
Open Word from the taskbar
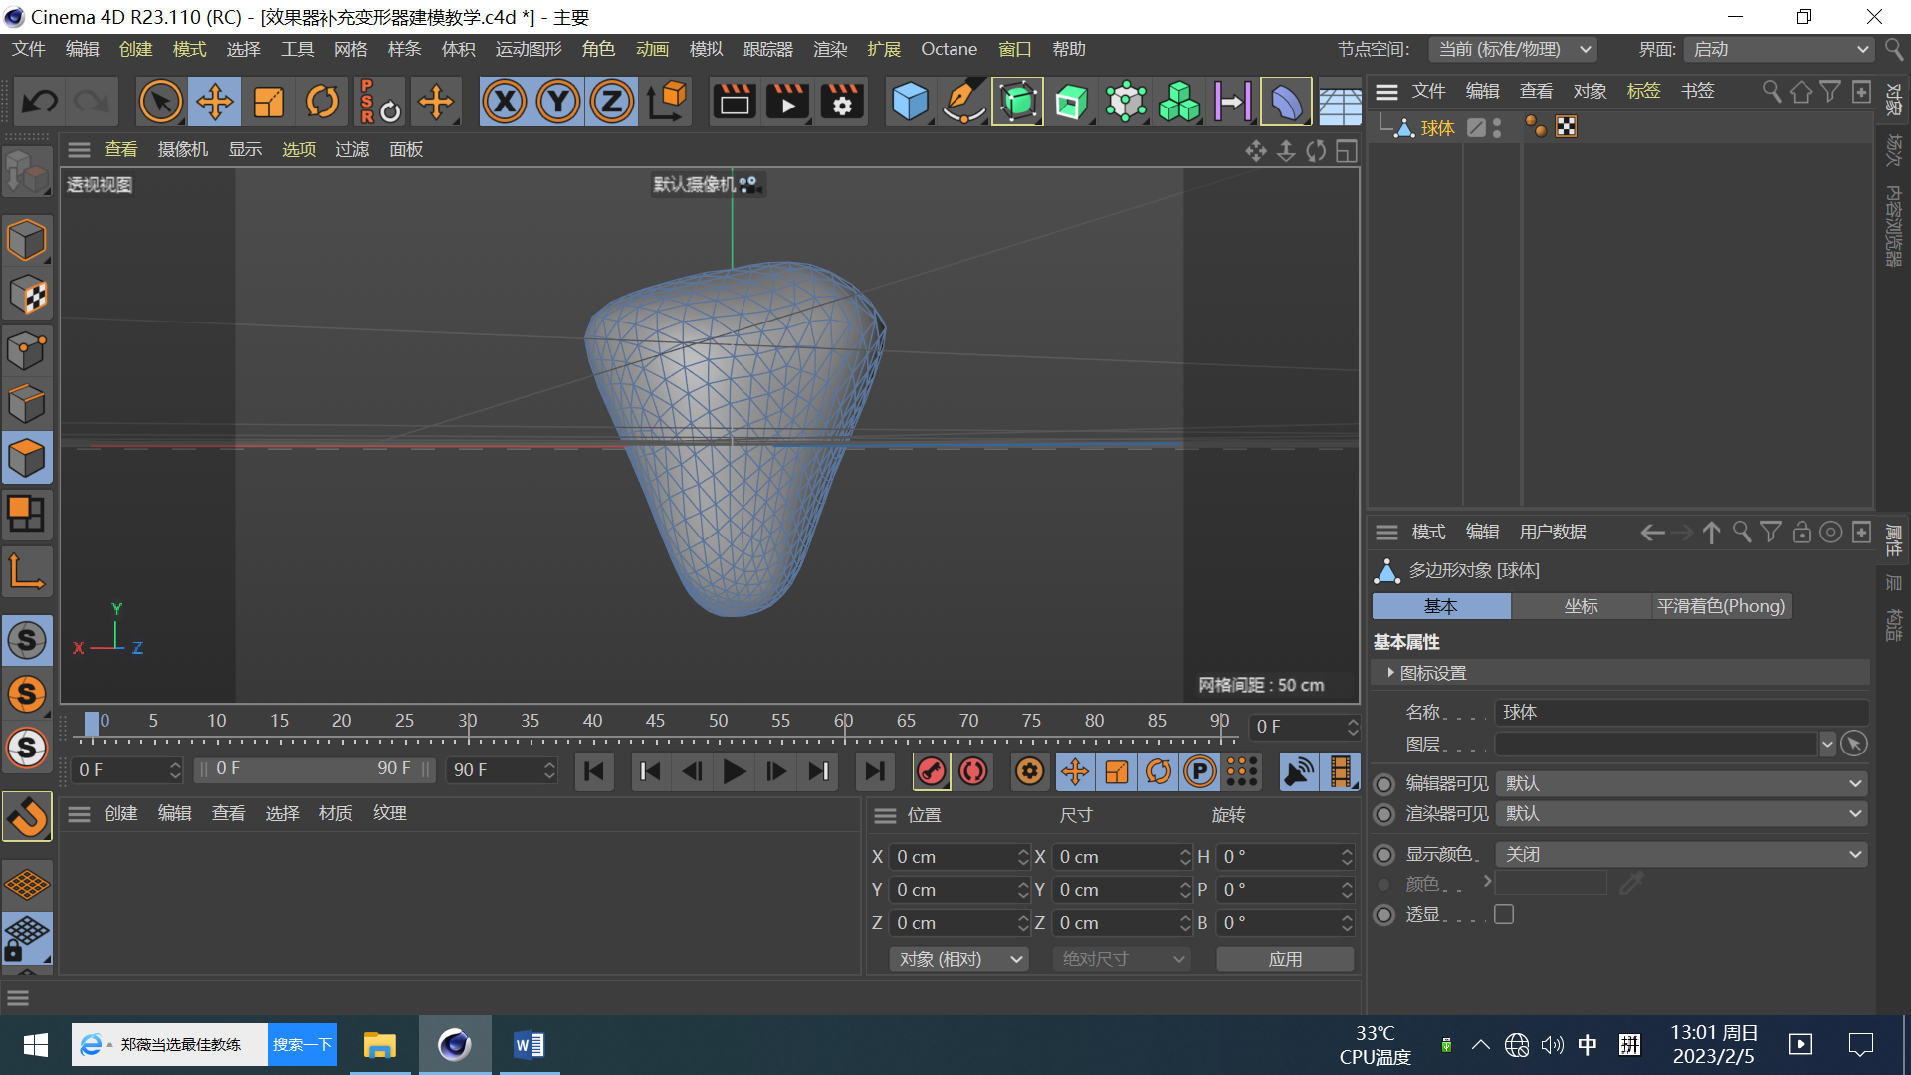[x=529, y=1045]
